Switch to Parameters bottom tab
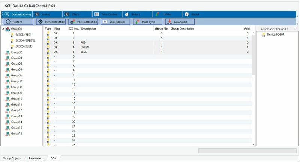This screenshot has height=162, width=300. (x=36, y=158)
